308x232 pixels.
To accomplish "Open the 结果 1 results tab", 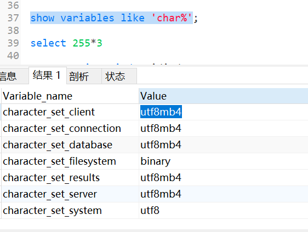I will coord(48,76).
